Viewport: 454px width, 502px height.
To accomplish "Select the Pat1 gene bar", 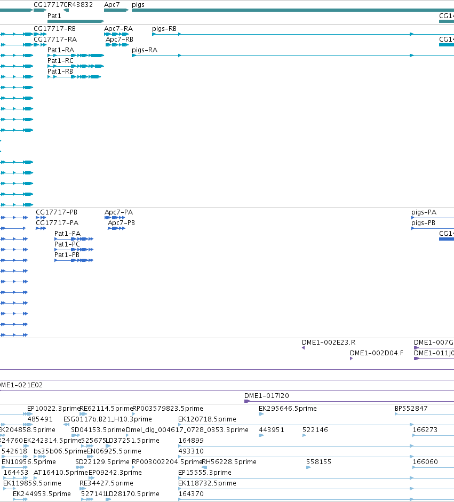I will (76, 21).
